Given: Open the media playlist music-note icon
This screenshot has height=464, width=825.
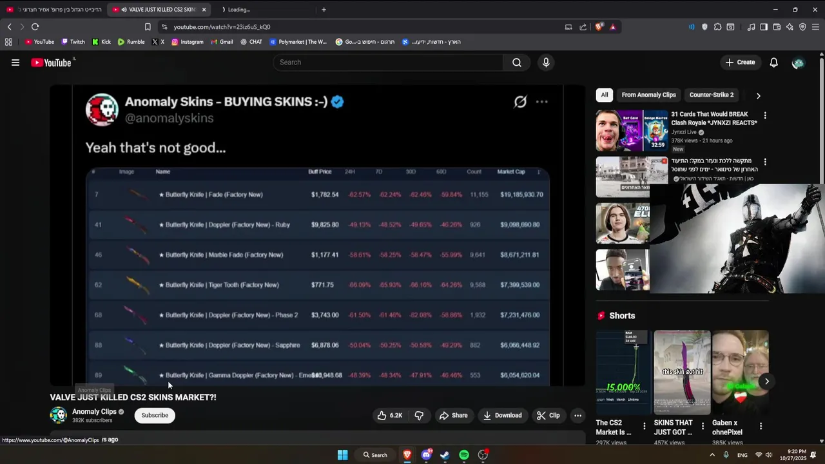Looking at the screenshot, I should click(751, 27).
